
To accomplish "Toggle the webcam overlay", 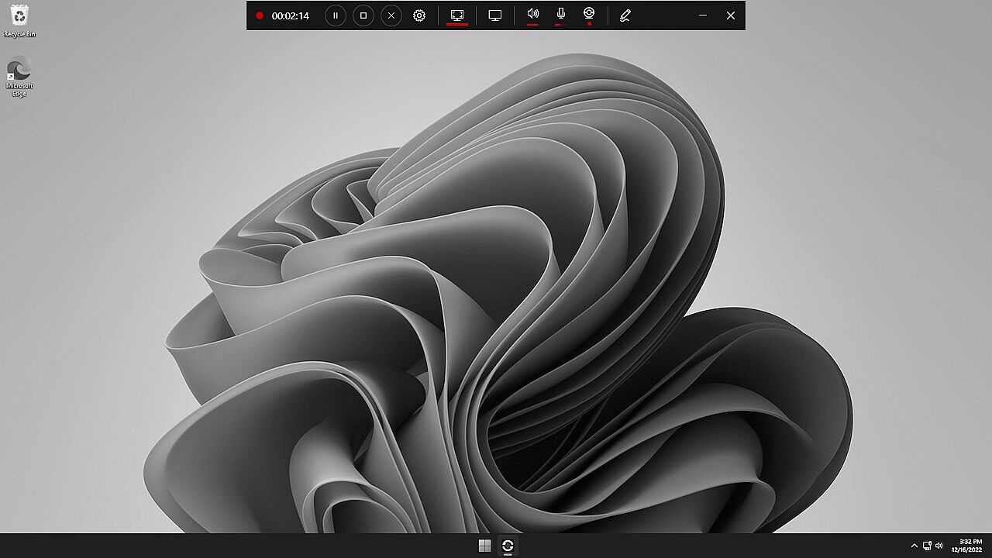I will point(589,14).
